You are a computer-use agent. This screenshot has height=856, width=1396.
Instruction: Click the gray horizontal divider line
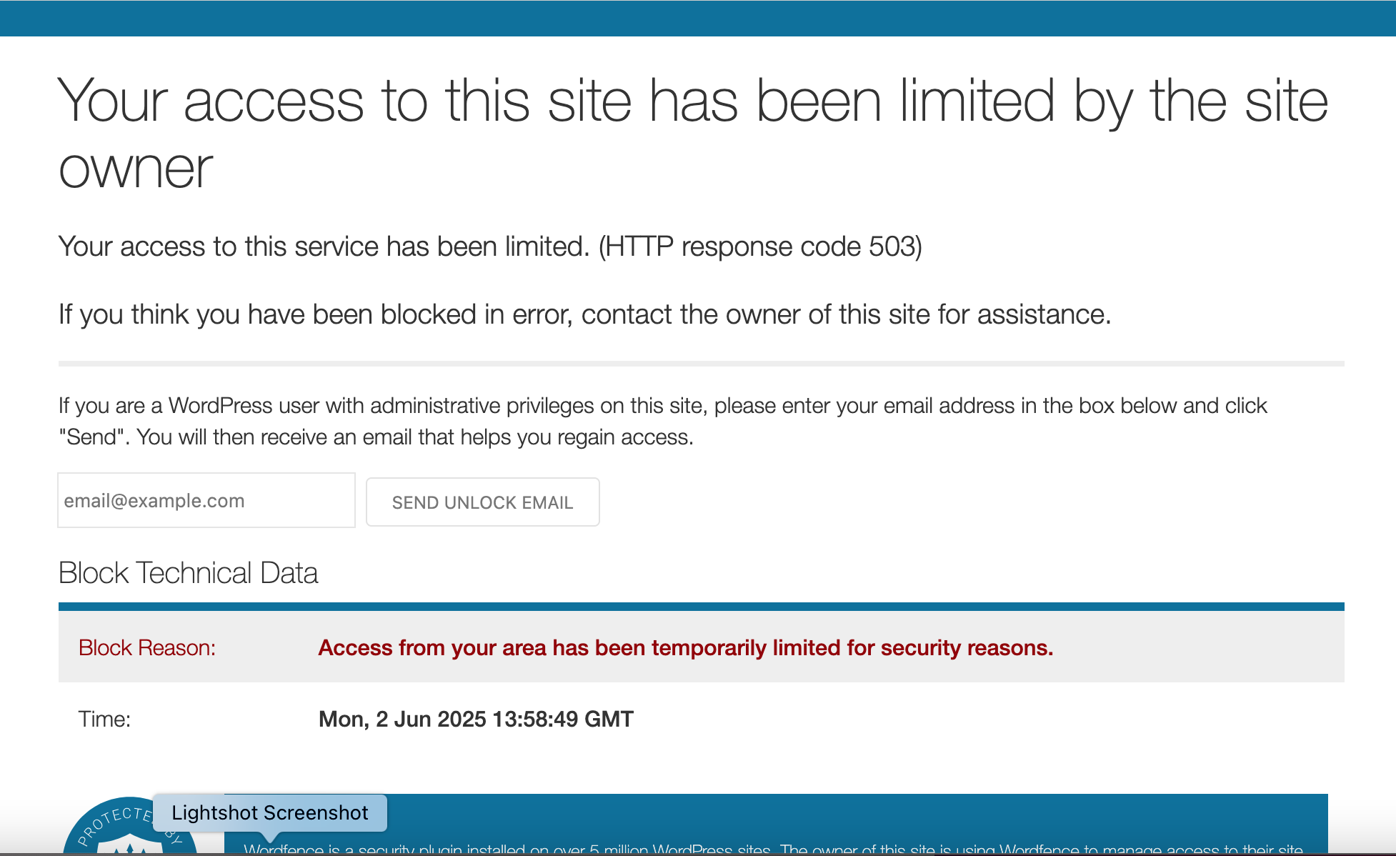[702, 364]
